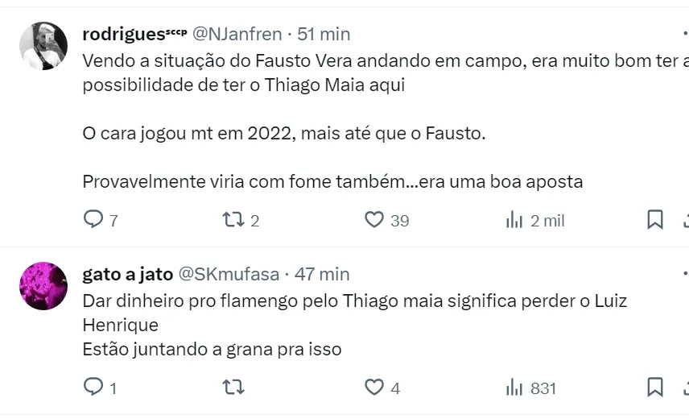Like the tweet with 39 likes

click(374, 220)
